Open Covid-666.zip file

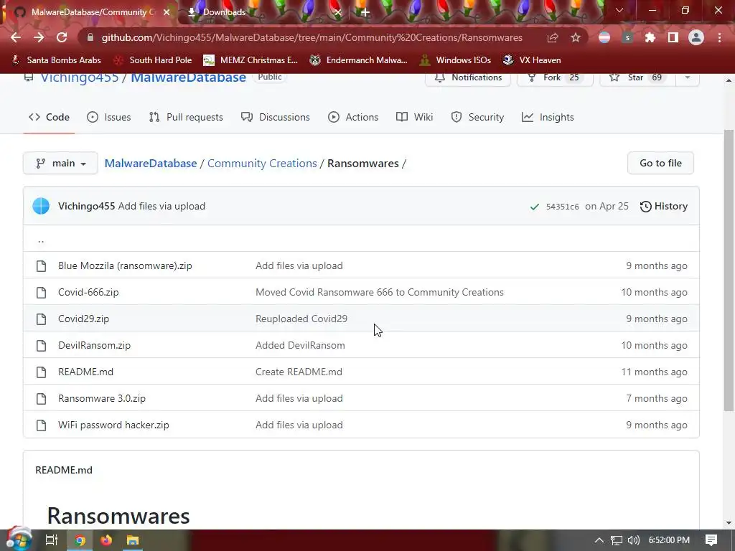click(88, 293)
